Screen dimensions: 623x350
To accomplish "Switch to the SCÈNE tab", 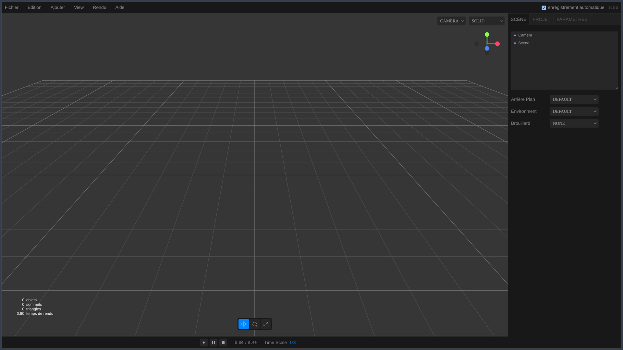I will point(519,19).
